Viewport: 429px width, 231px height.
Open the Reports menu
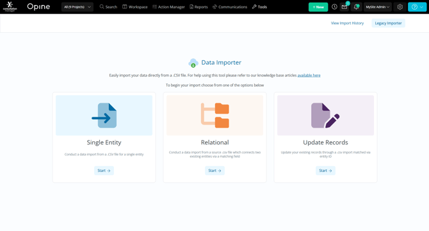coord(198,7)
